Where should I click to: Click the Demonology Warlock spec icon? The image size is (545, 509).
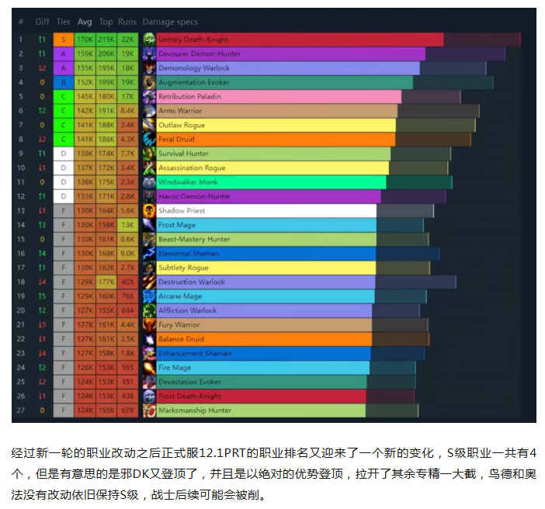click(150, 68)
